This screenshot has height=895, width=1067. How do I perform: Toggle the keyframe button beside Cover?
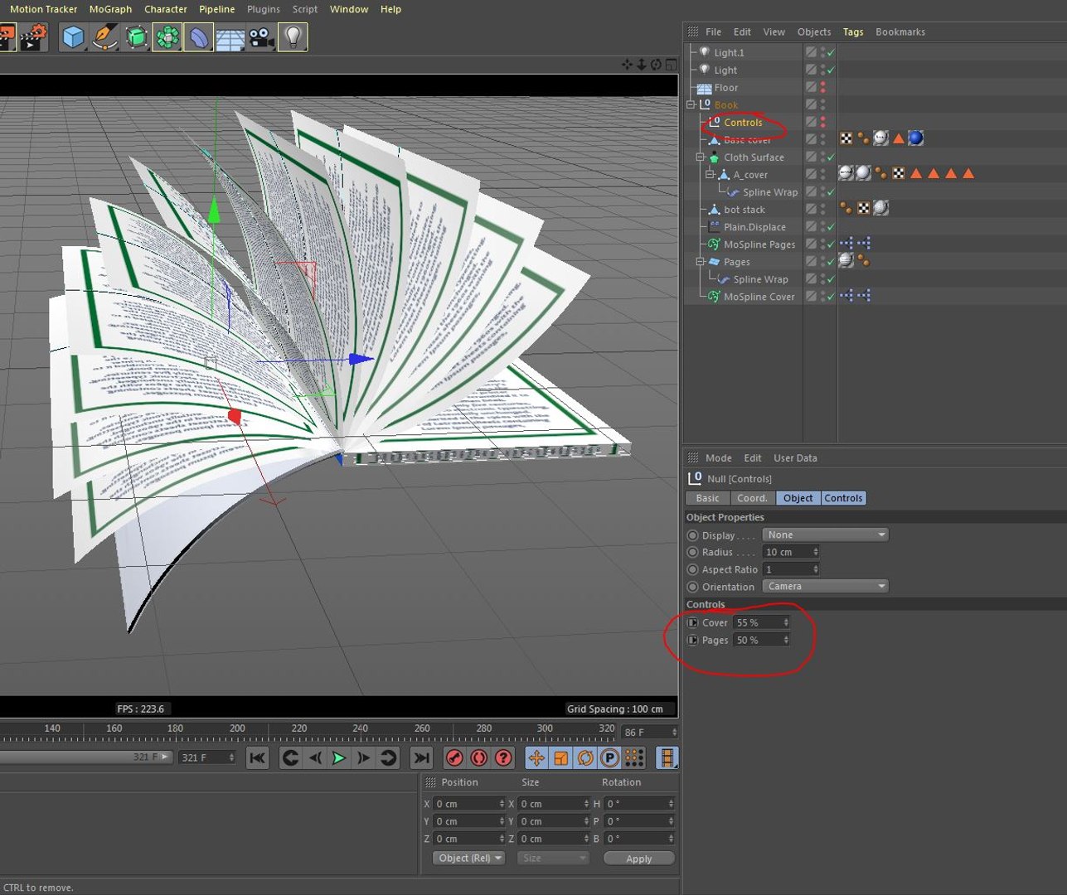coord(693,622)
